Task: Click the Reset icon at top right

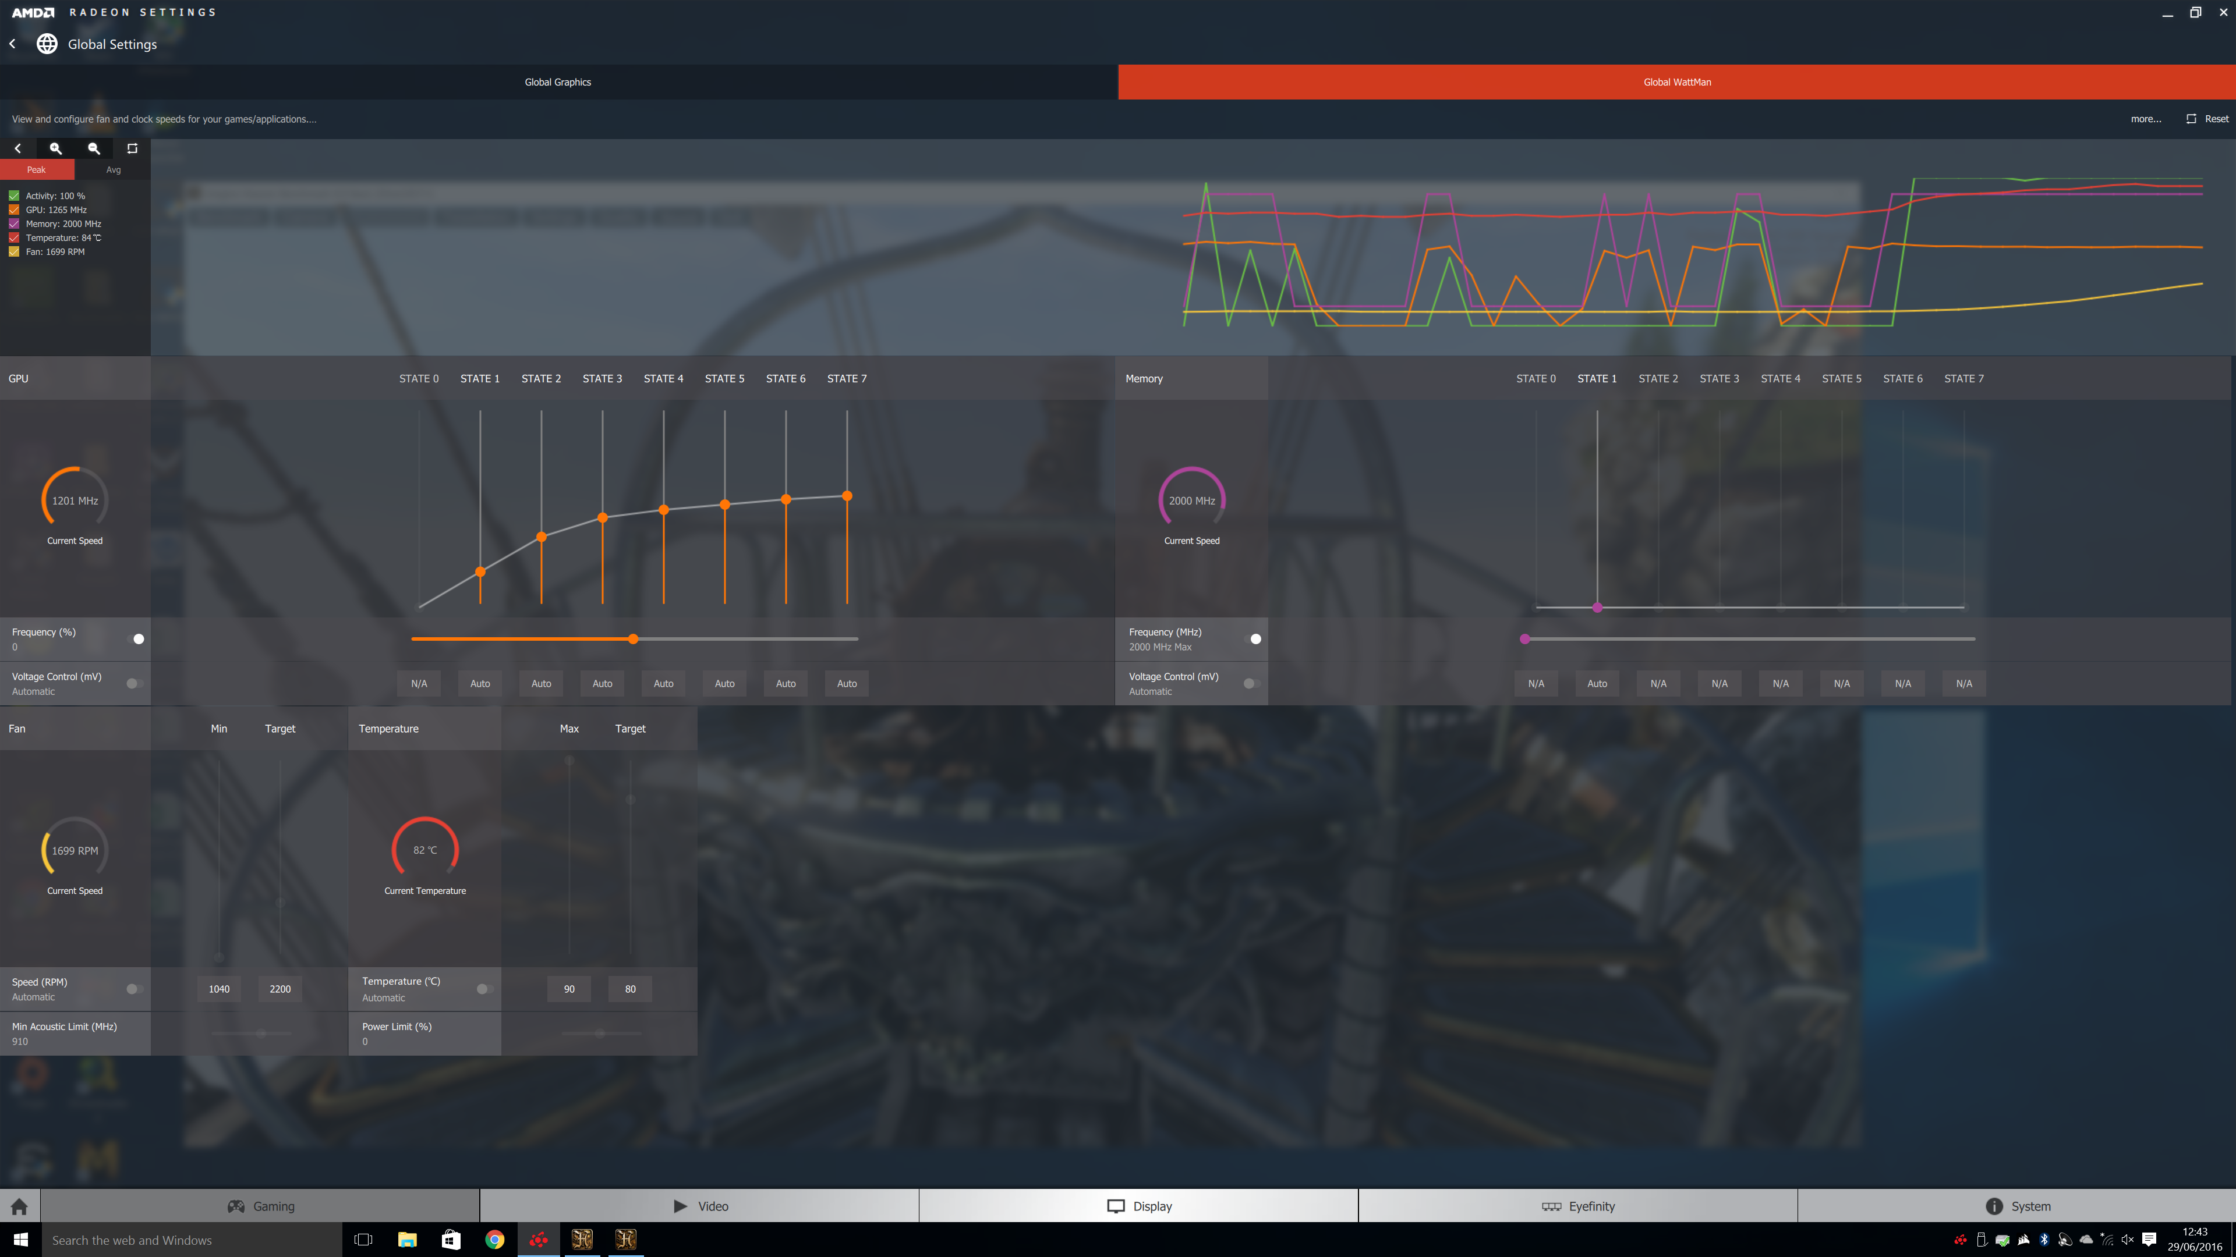Action: coord(2191,119)
